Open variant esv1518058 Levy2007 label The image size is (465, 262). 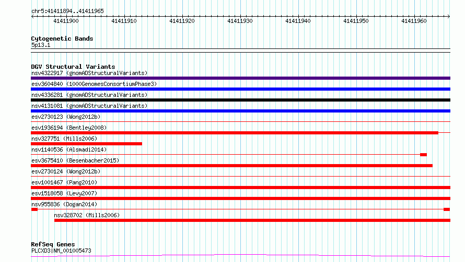(x=64, y=193)
